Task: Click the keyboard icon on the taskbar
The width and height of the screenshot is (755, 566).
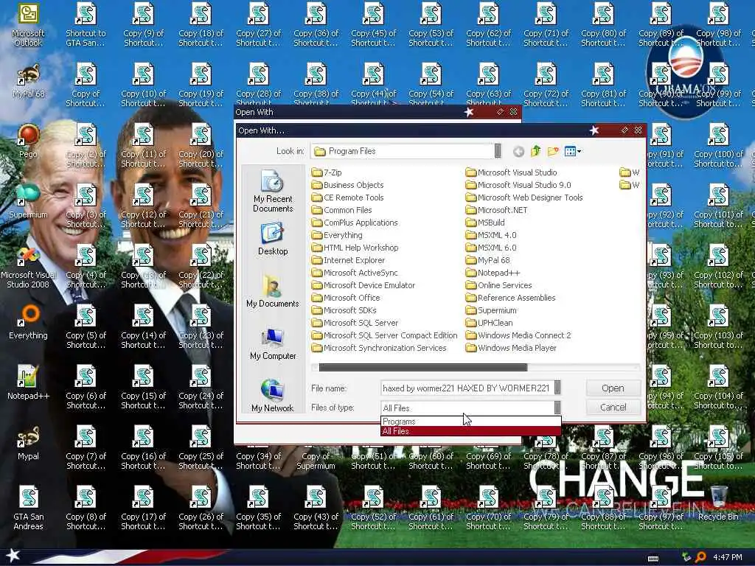Action: pos(653,558)
